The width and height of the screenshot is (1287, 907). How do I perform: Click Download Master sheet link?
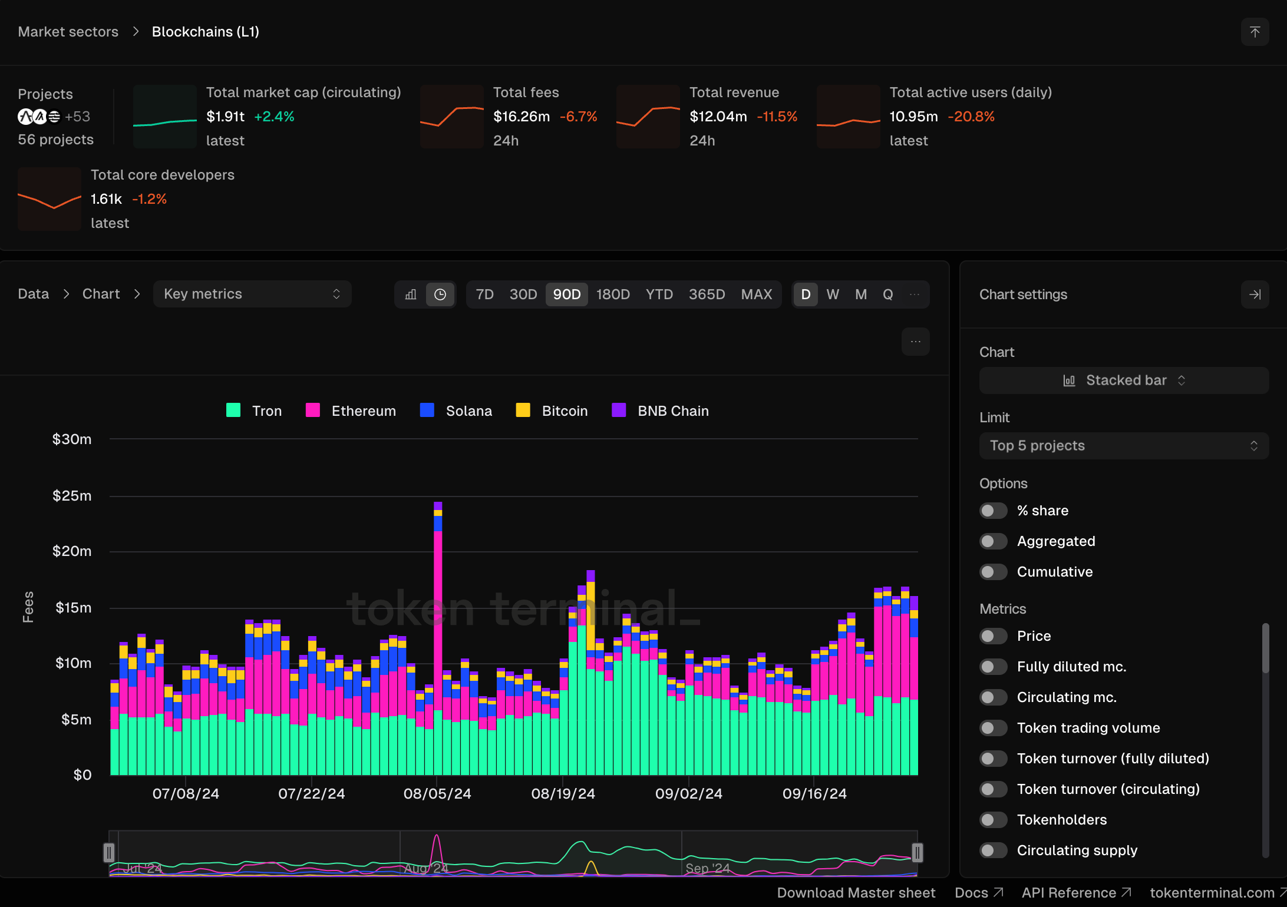[856, 893]
